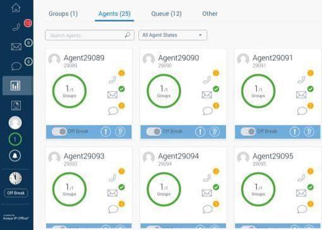The height and width of the screenshot is (230, 322).
Task: Open the notifications bell icon
Action: coord(15,155)
